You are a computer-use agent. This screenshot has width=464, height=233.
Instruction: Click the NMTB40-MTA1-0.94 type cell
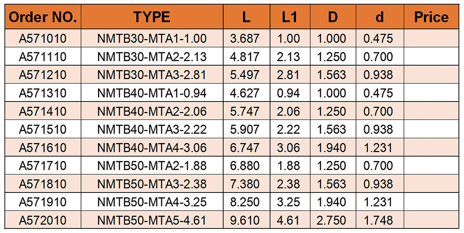152,93
